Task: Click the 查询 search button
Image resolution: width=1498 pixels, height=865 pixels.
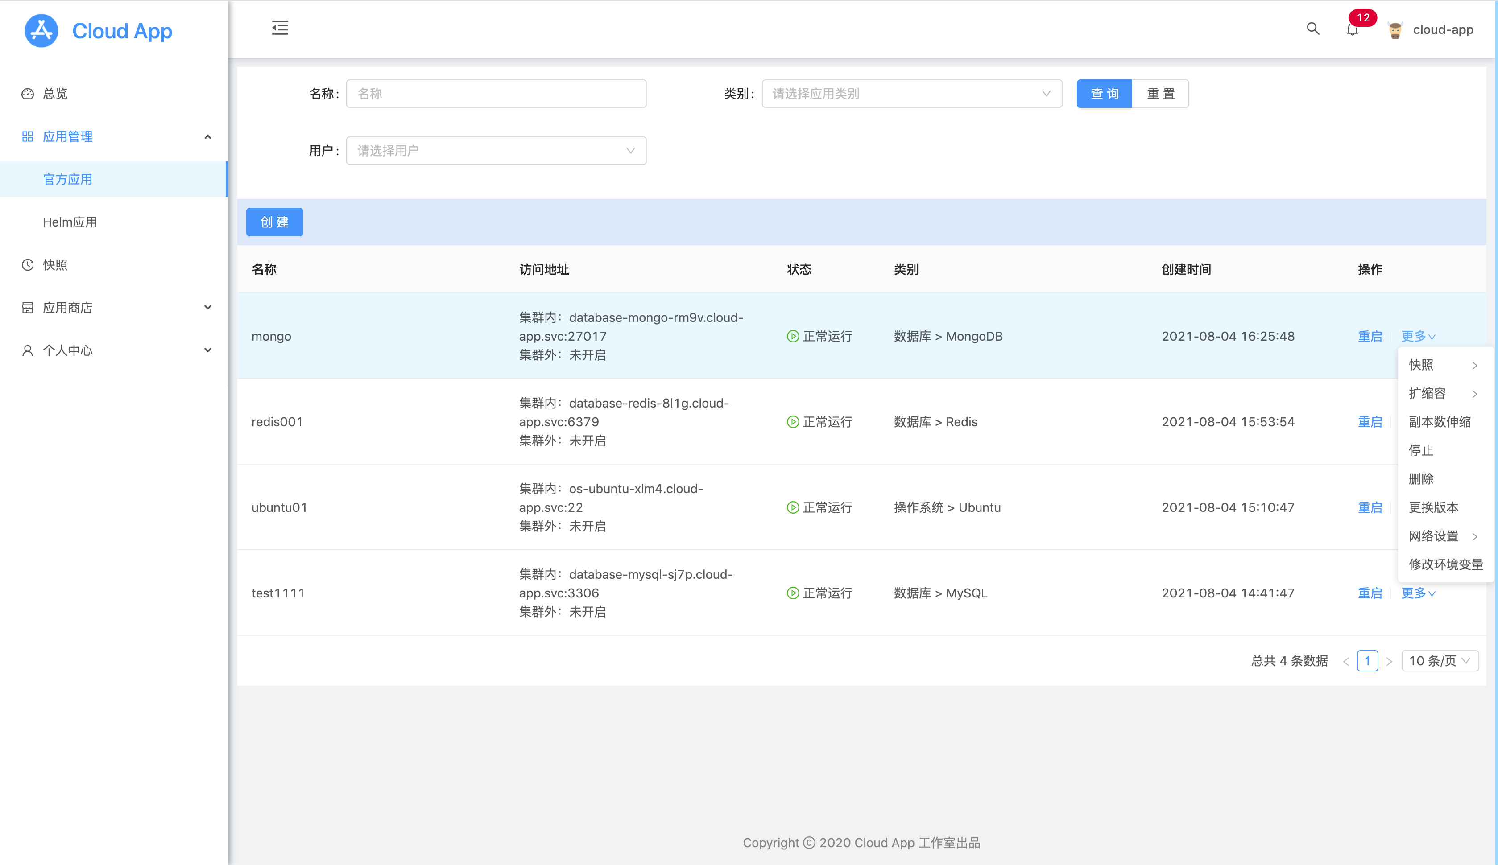Action: pyautogui.click(x=1104, y=94)
